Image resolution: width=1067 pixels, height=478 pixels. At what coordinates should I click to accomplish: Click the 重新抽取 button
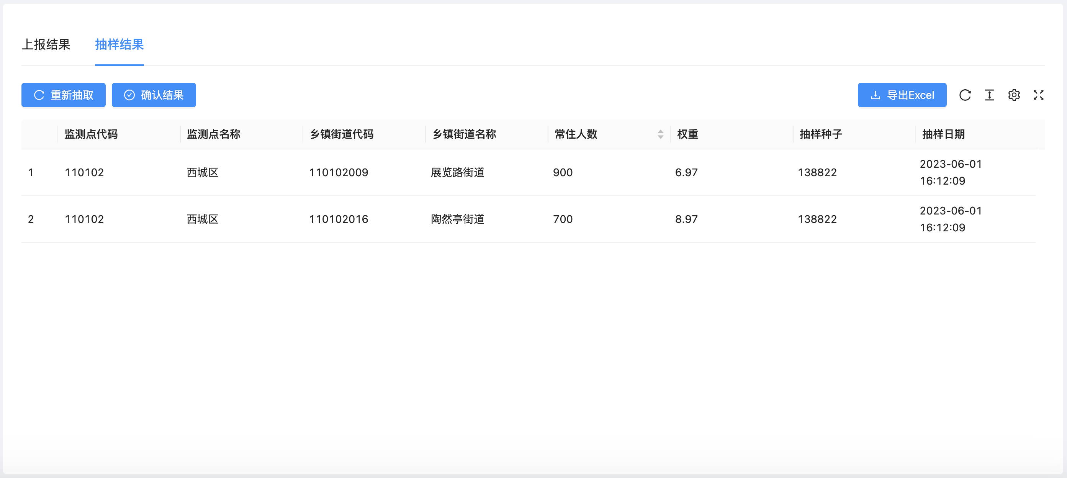pos(63,95)
